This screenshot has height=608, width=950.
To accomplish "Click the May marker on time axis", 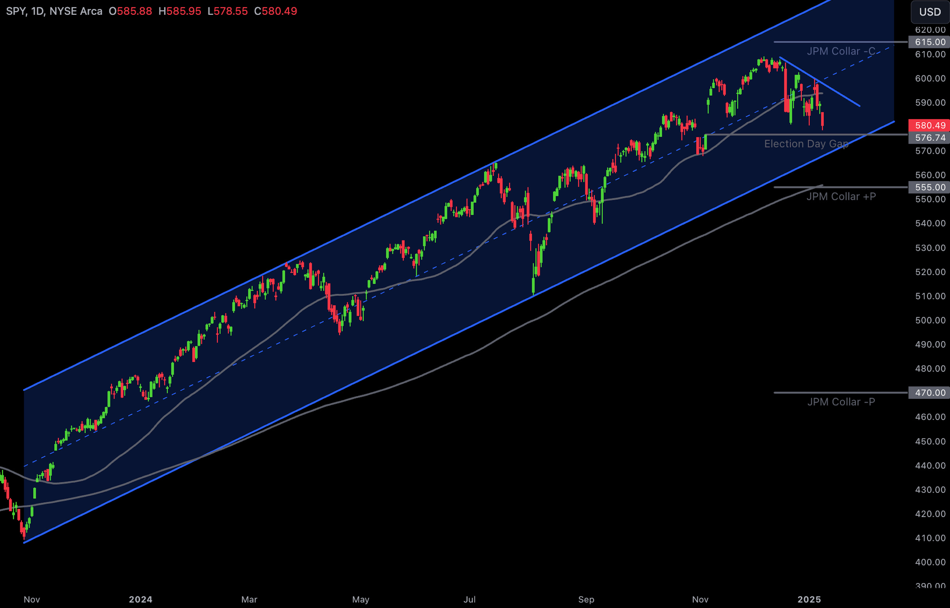I will 361,599.
